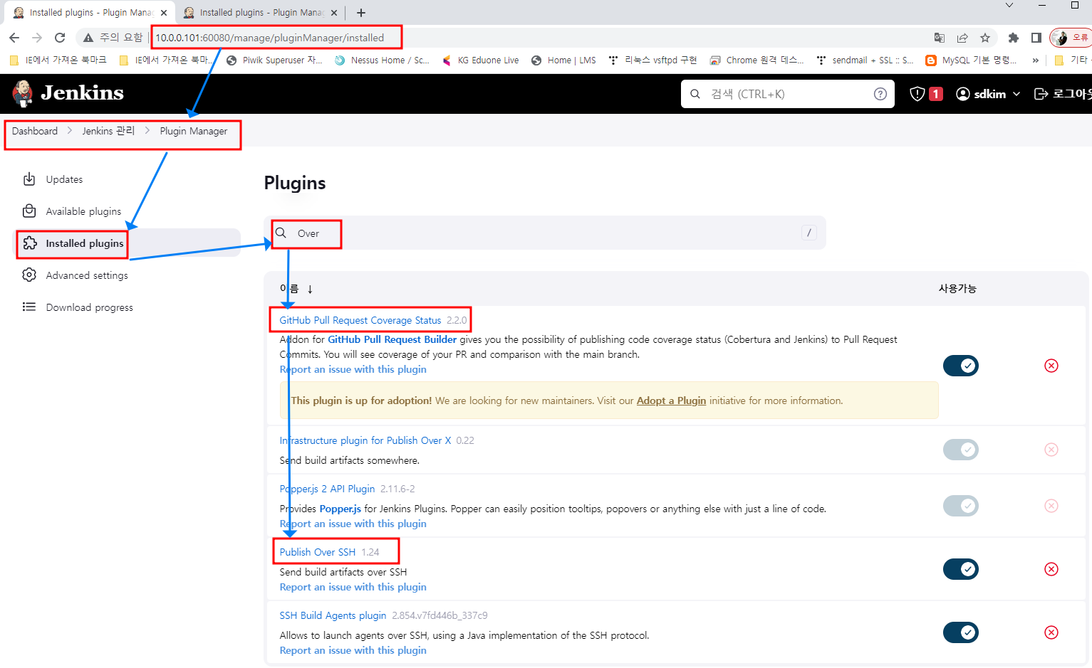Click the slash shortcut hint in the filter bar

pos(809,233)
